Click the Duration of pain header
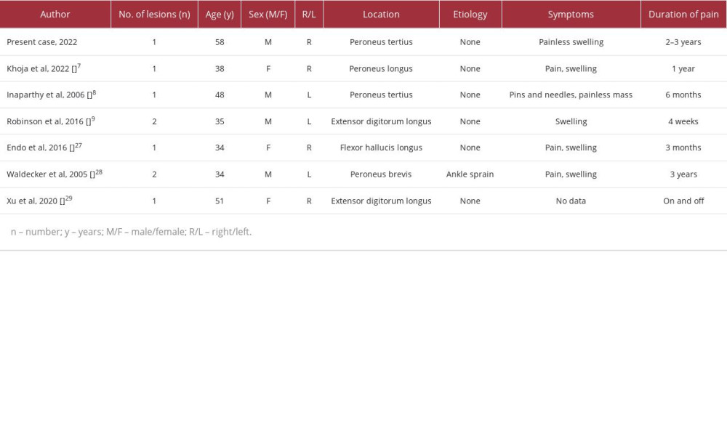727x436 pixels. (x=683, y=15)
